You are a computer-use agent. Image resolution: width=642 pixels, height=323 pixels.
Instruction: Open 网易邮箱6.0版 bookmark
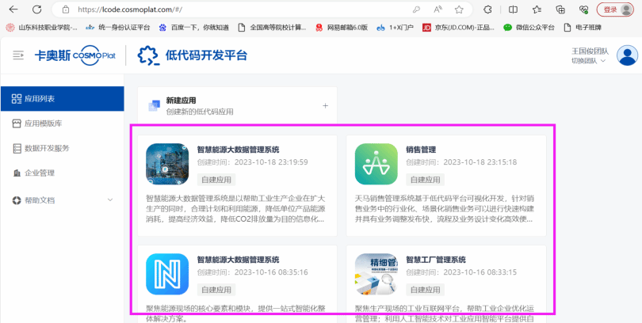[x=342, y=28]
